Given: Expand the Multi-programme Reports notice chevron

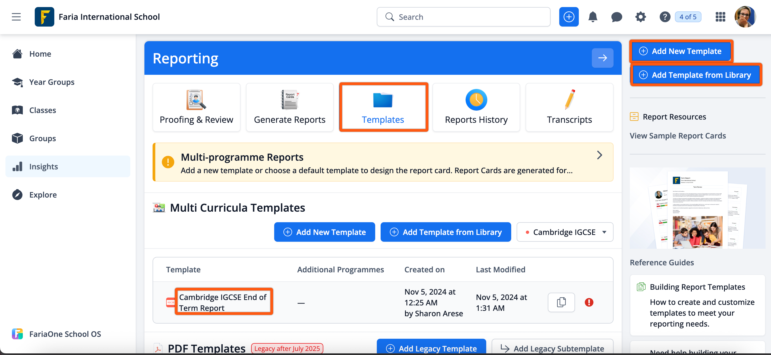Looking at the screenshot, I should (599, 155).
